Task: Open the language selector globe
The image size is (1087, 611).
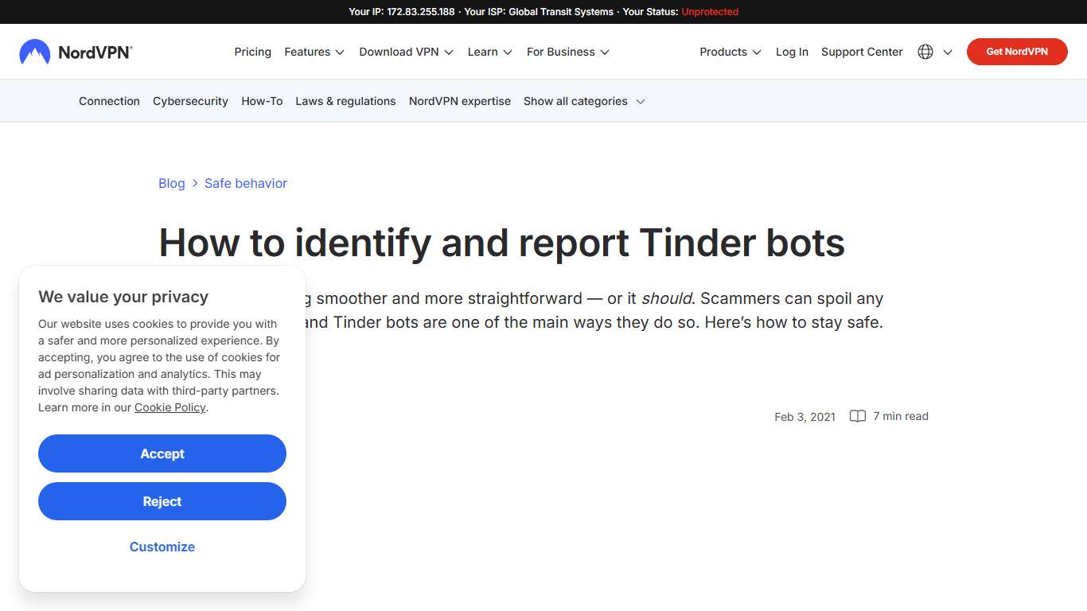Action: coord(925,51)
